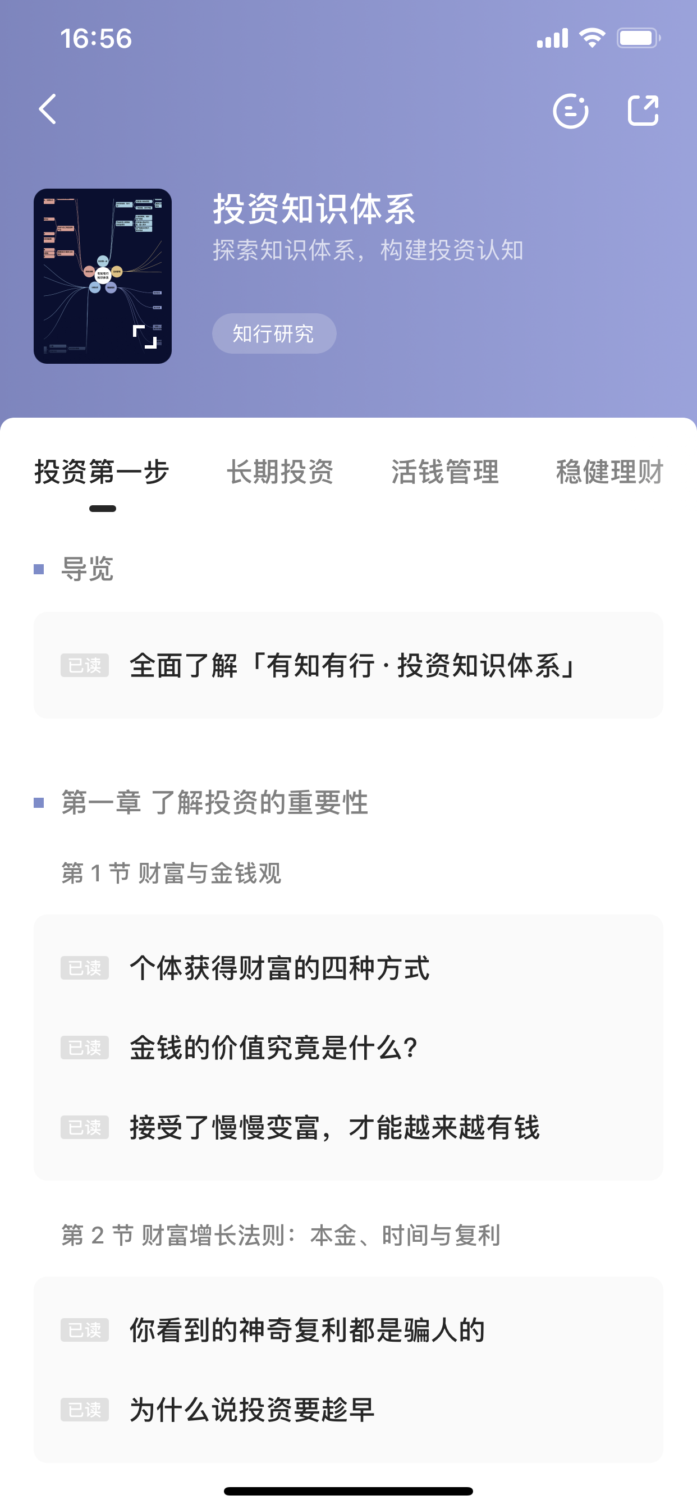Image resolution: width=697 pixels, height=1509 pixels.
Task: Open article 你看到的神奇复利都是骗人的
Action: [307, 1330]
